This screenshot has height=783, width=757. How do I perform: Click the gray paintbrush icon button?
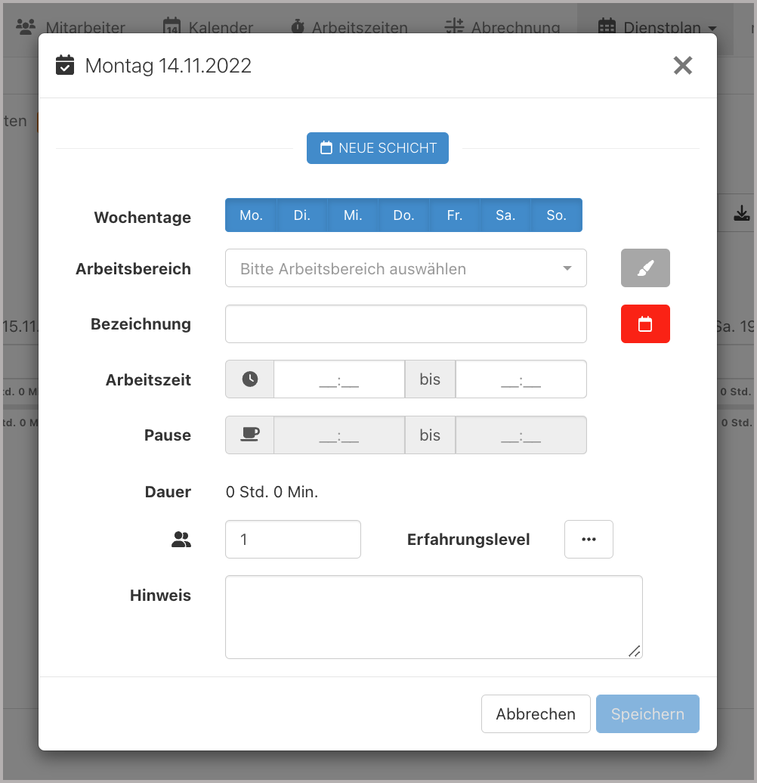(x=645, y=268)
